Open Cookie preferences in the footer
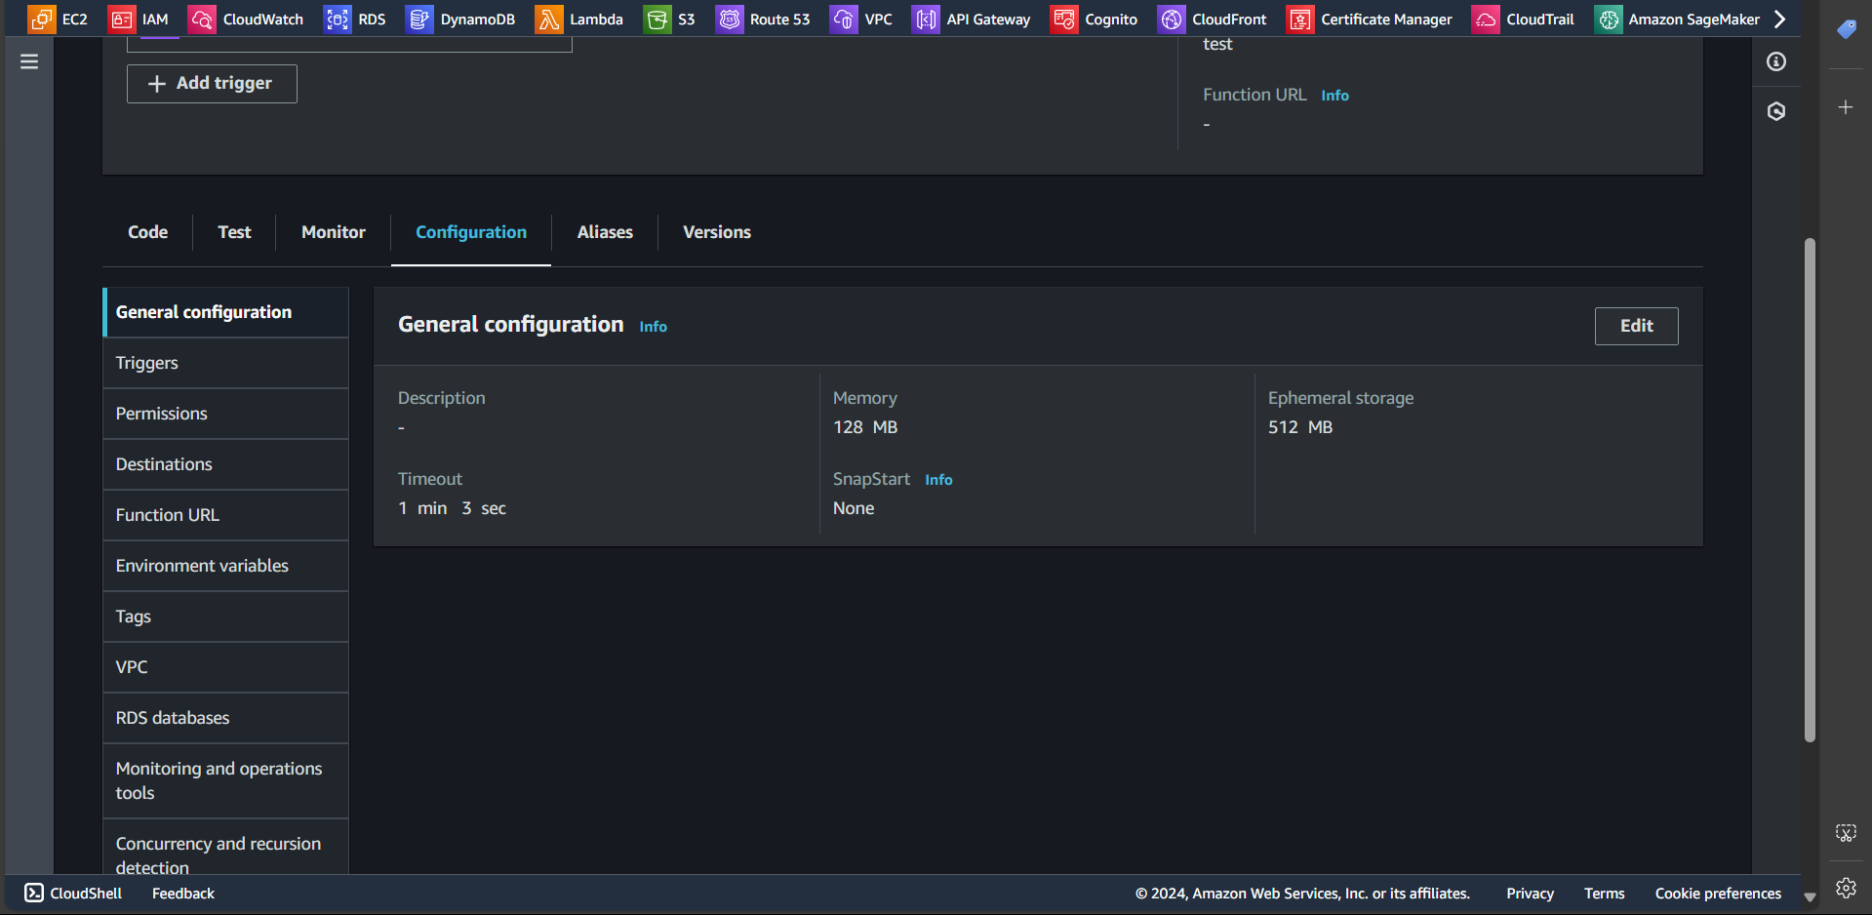1872x915 pixels. pyautogui.click(x=1717, y=894)
